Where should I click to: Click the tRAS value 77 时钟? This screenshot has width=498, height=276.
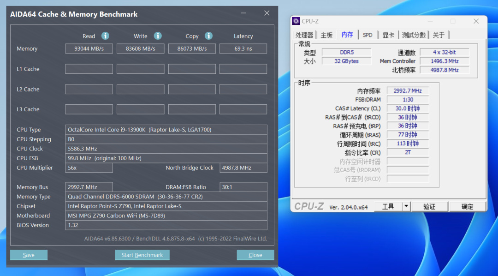point(408,135)
